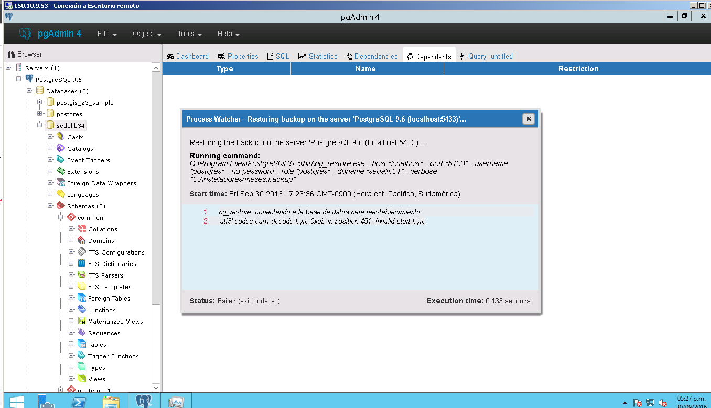711x408 pixels.
Task: Collapse the Schemas (8) node
Action: click(x=50, y=206)
